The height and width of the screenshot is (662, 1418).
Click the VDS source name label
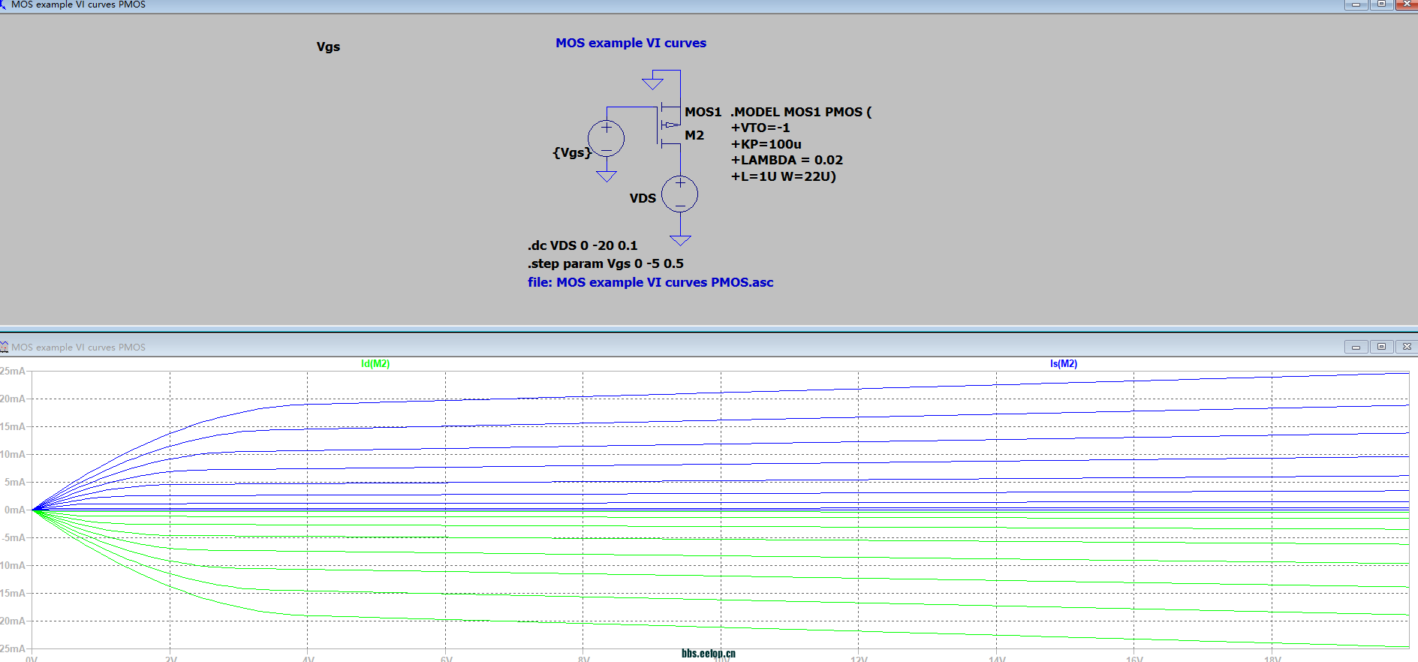(x=643, y=198)
